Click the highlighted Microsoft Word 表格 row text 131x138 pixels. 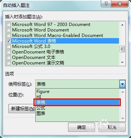point(34,41)
